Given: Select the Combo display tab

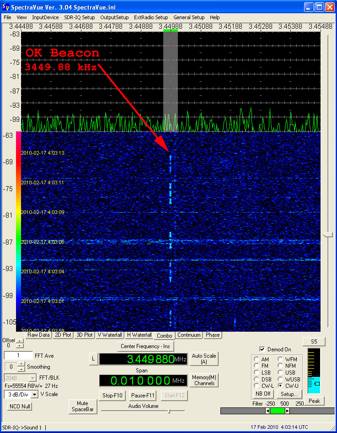Looking at the screenshot, I should coord(164,335).
